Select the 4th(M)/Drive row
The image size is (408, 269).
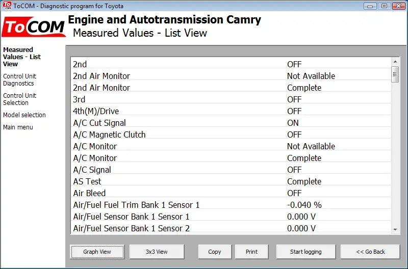tap(231, 111)
